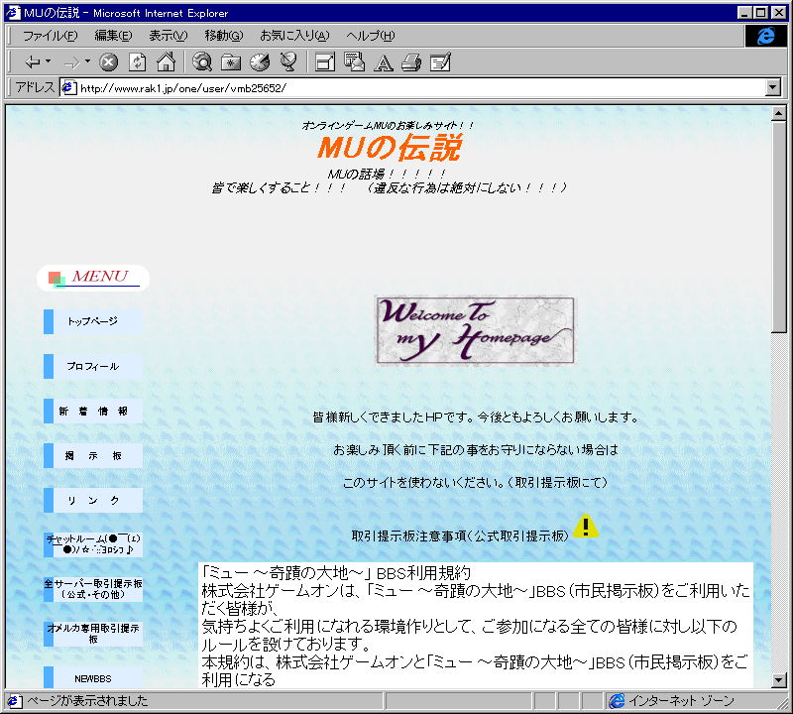Click the yellow warning triangle icon

coord(586,526)
